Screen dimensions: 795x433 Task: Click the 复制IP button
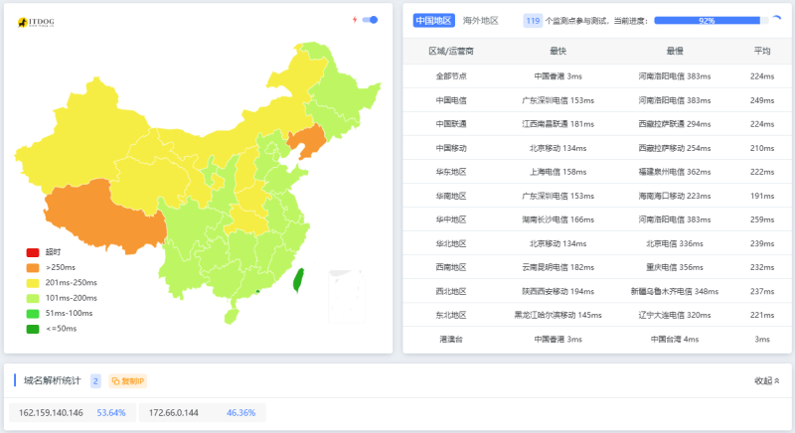click(128, 380)
